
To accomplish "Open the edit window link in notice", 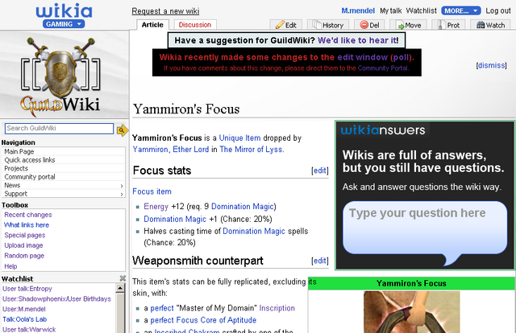I will [x=363, y=57].
